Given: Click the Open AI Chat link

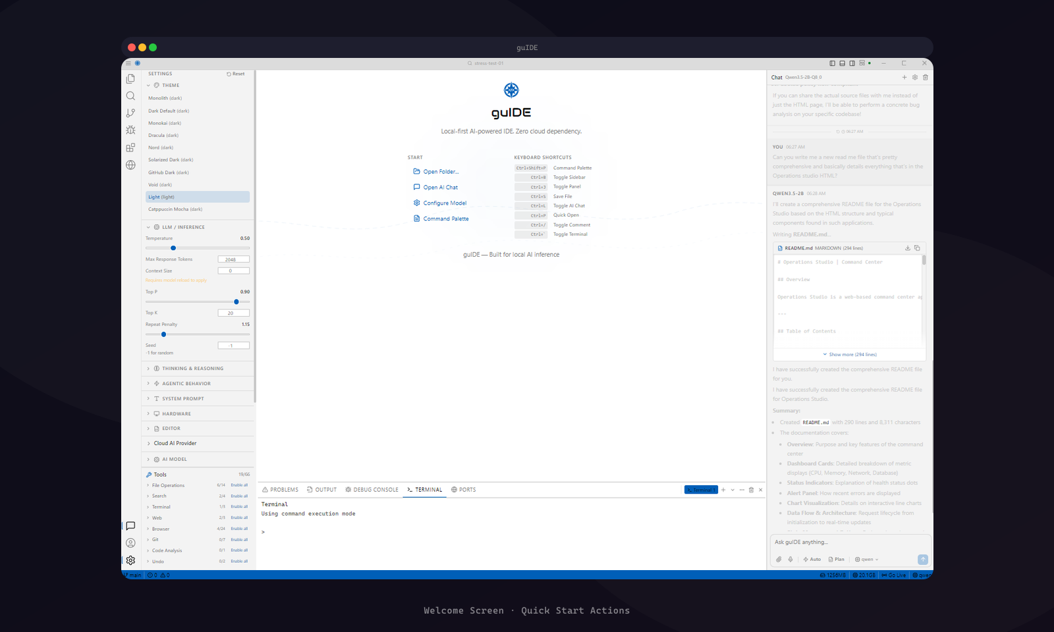Looking at the screenshot, I should pos(435,187).
